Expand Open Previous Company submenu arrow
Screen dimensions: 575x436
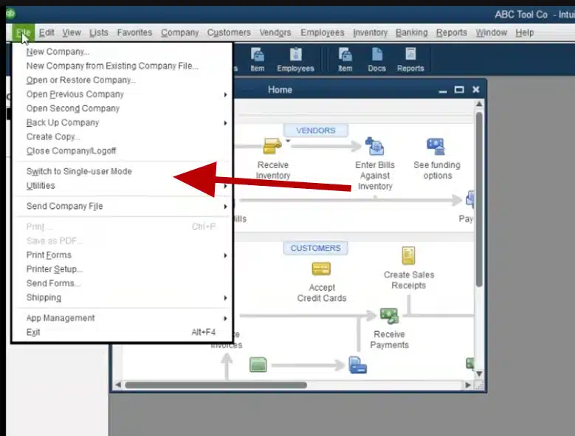click(226, 94)
